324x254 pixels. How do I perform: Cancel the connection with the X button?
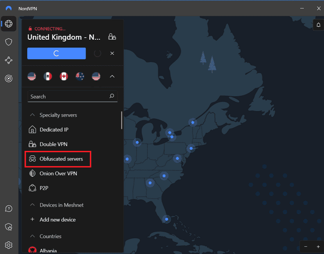(x=112, y=53)
